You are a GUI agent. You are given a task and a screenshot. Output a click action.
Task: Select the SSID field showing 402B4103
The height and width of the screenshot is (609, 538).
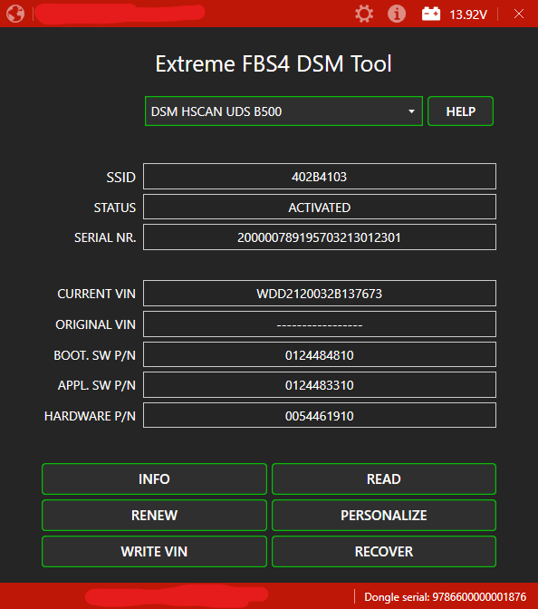pyautogui.click(x=320, y=177)
